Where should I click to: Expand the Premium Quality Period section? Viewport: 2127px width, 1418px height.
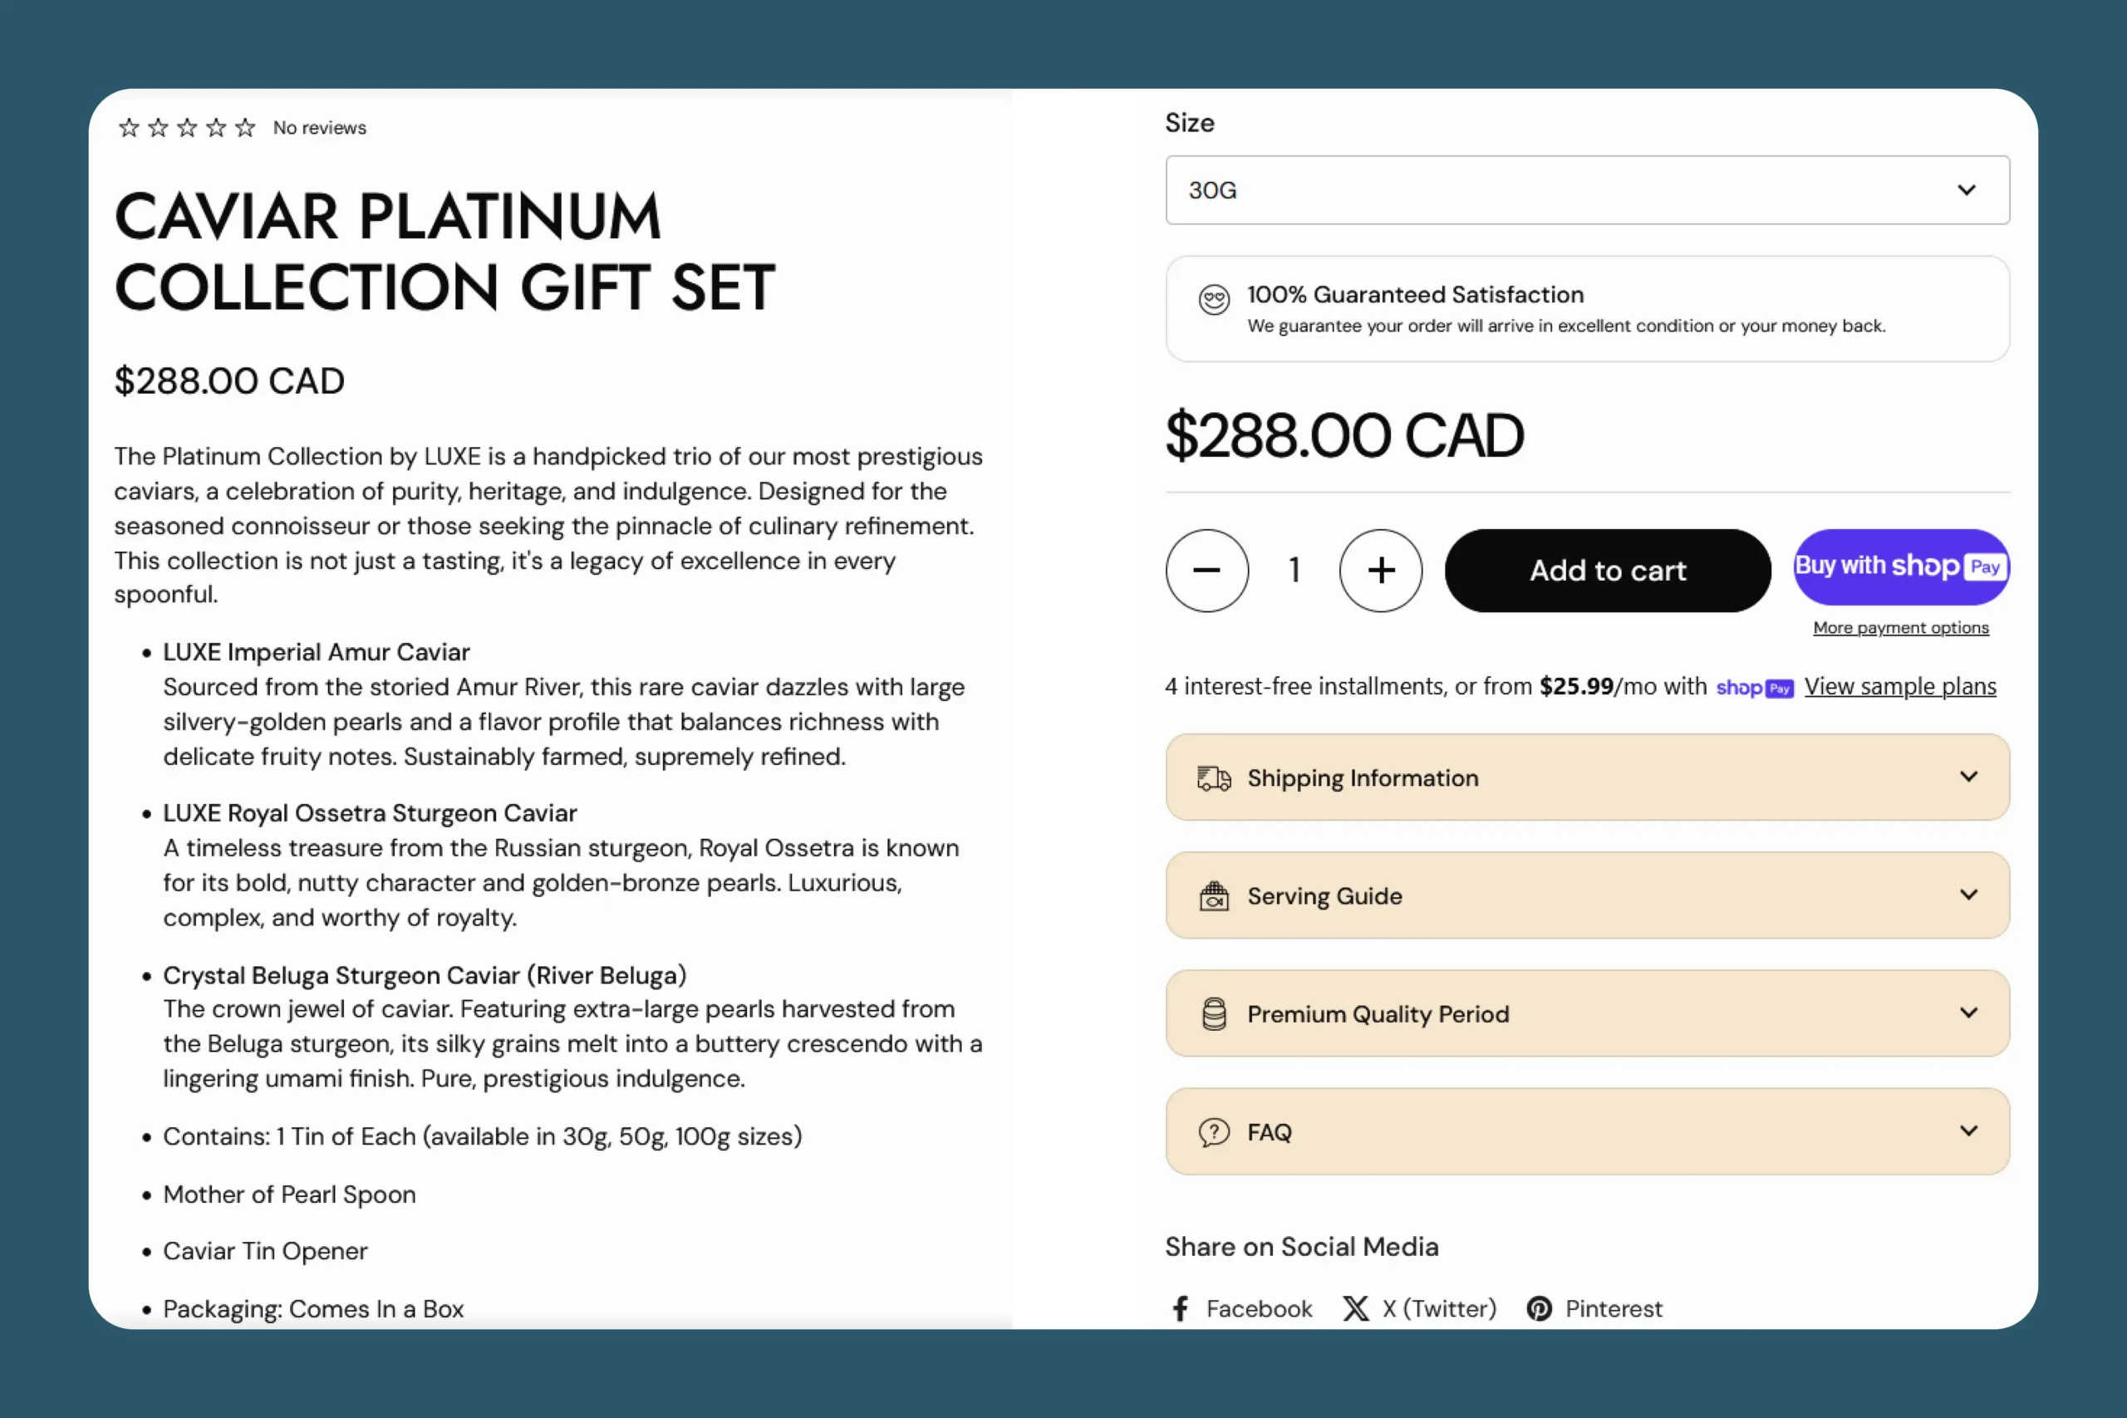pos(1587,1013)
